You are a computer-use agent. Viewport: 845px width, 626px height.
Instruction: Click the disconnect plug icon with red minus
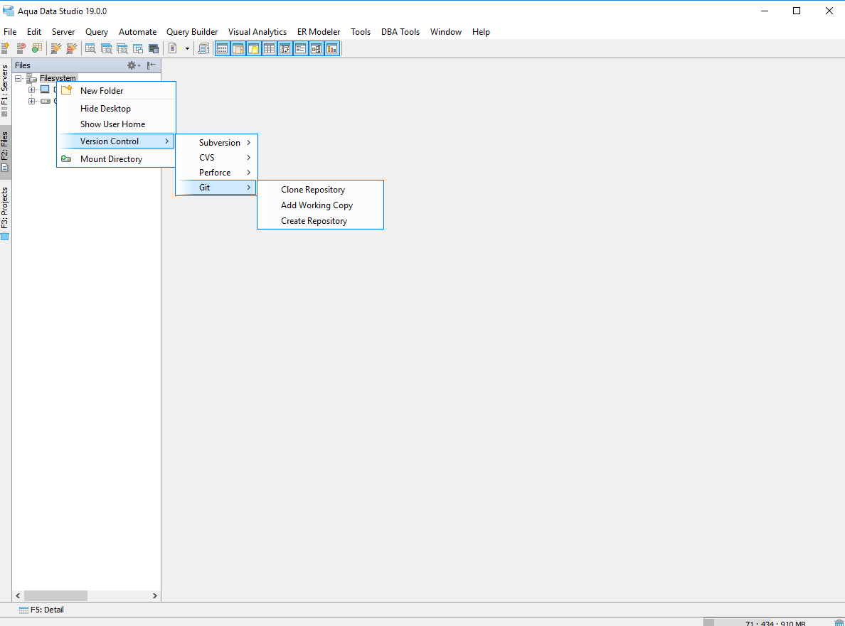coord(72,48)
